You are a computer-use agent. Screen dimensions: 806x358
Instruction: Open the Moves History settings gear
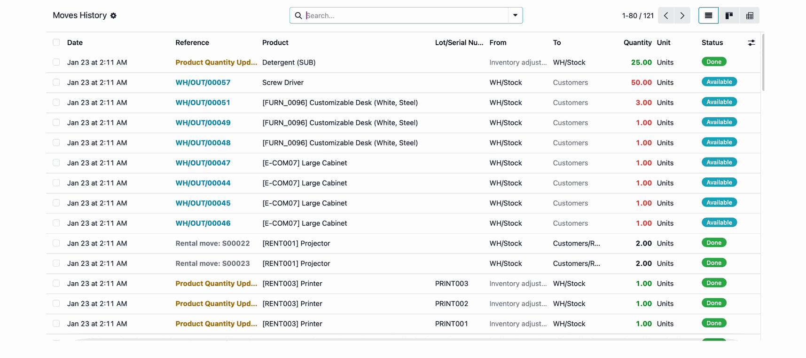click(113, 16)
